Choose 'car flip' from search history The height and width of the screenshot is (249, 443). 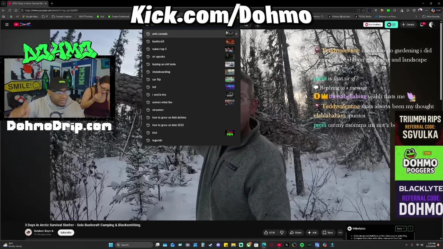[x=191, y=80]
